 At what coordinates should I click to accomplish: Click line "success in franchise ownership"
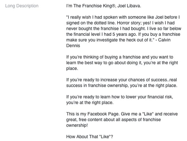tap(122, 86)
